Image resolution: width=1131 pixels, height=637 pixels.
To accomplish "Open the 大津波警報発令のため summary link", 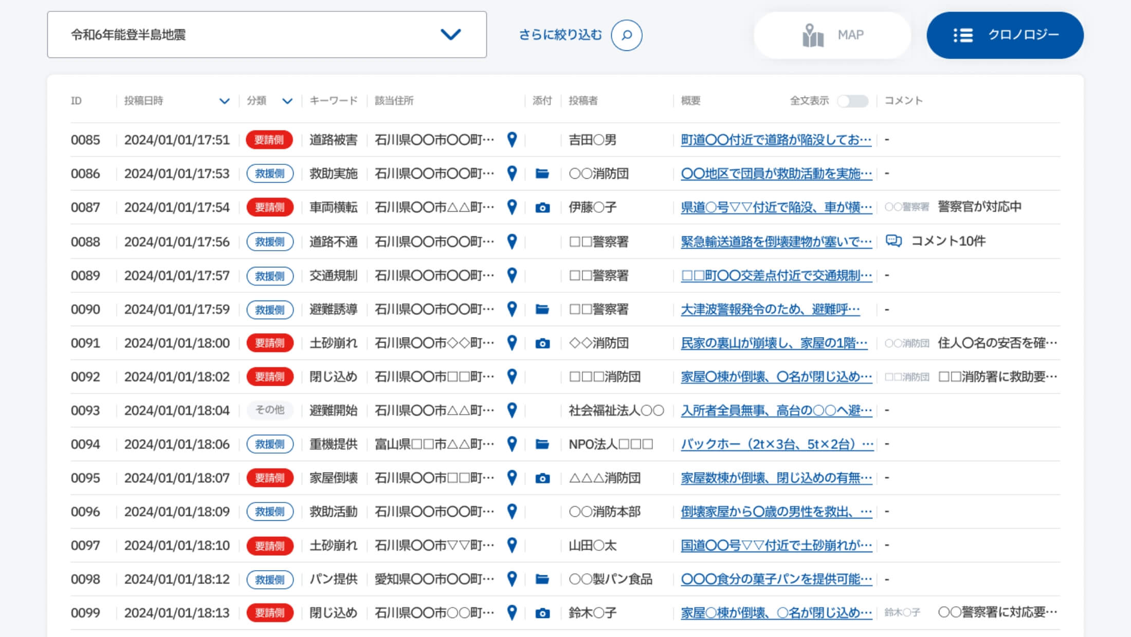I will tap(770, 309).
